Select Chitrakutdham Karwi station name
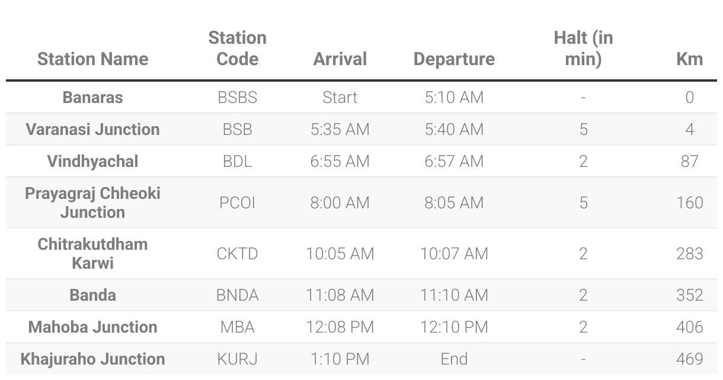 (x=92, y=253)
